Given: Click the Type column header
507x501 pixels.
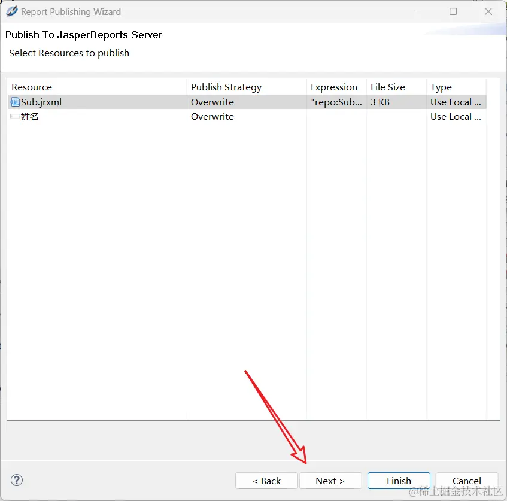Looking at the screenshot, I should tap(456, 87).
